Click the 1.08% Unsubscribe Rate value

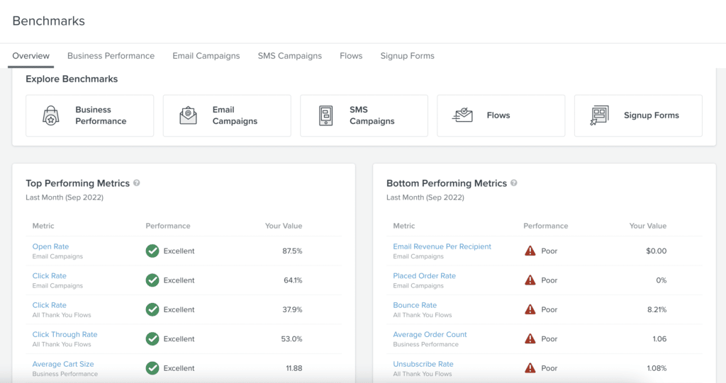[x=657, y=368]
